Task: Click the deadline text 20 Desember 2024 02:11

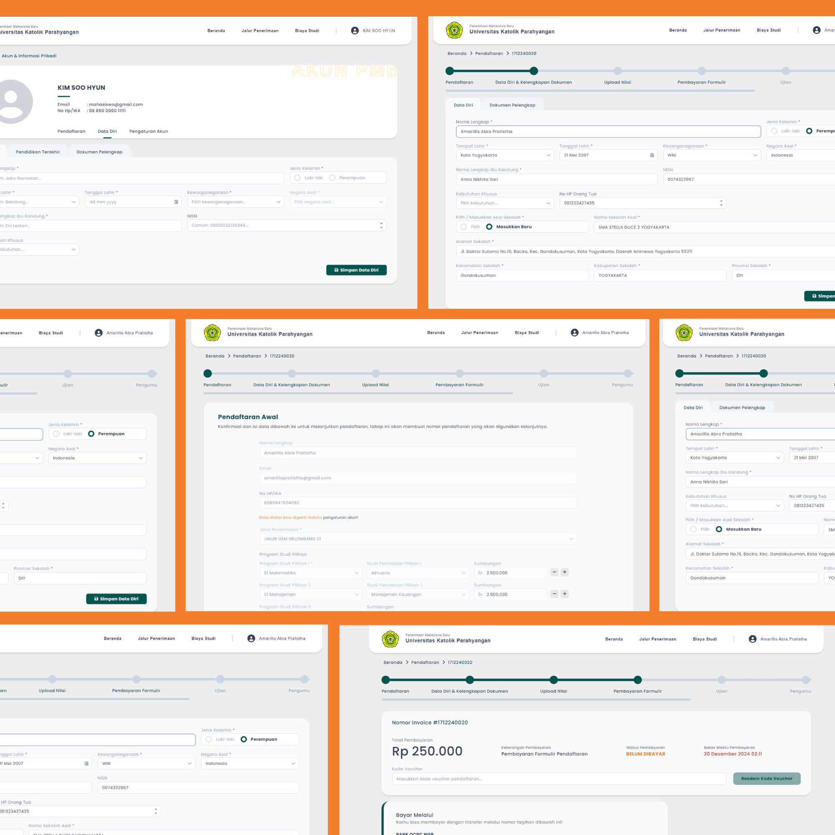Action: pos(733,754)
